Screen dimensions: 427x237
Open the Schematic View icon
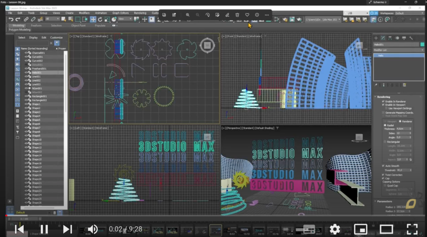[277, 19]
